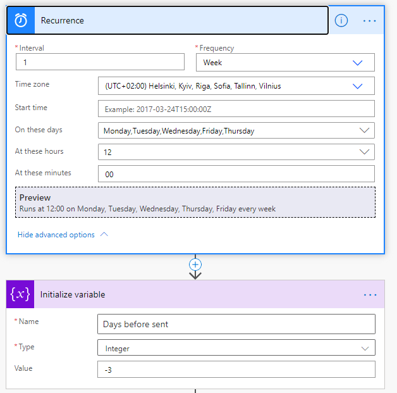397x393 pixels.
Task: Open the Recurrence info icon
Action: coord(341,20)
